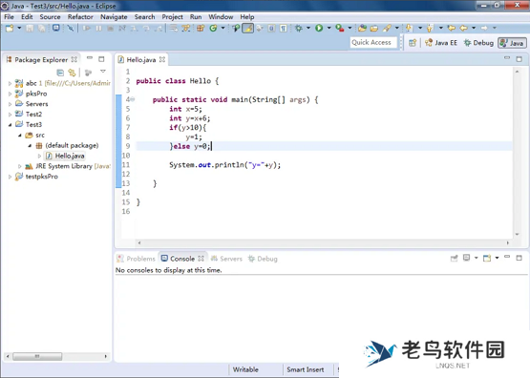Click Collapse All icon in Package Explorer
This screenshot has width=530, height=378.
click(60, 73)
